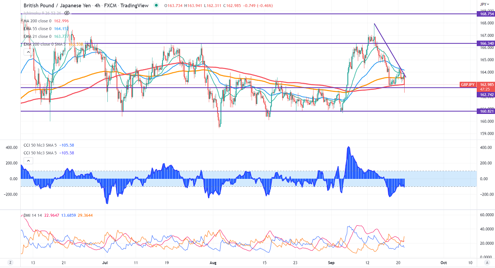The height and width of the screenshot is (268, 495).
Task: Click the EMA 55 value 164.152
Action: (x=61, y=29)
